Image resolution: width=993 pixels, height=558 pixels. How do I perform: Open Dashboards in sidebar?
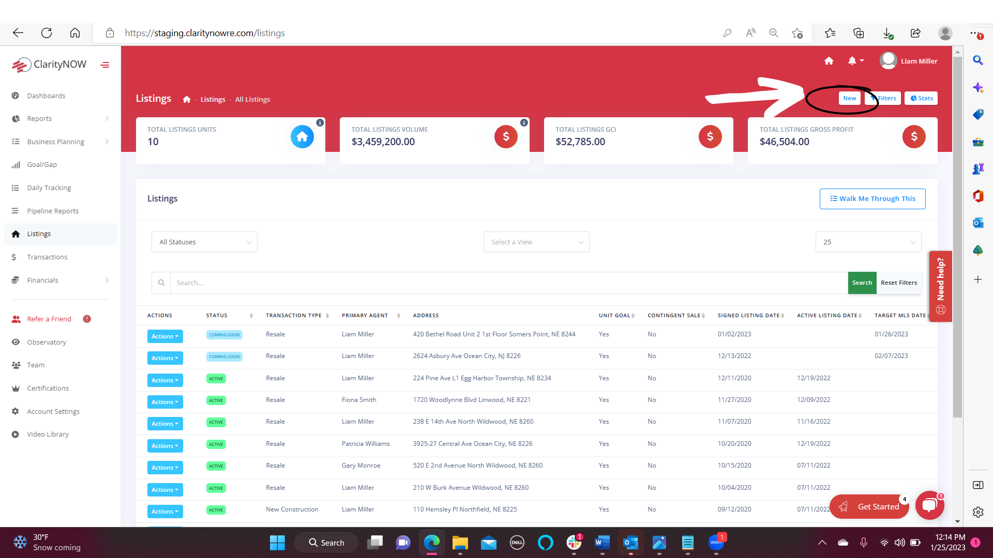coord(46,96)
